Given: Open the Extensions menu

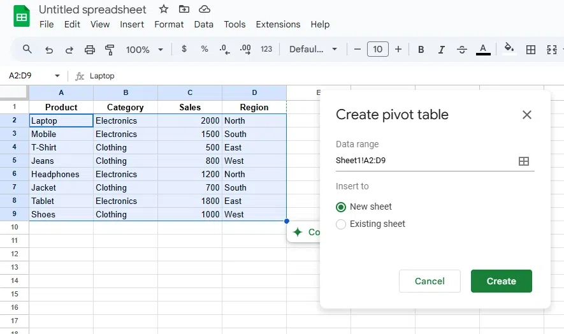Looking at the screenshot, I should (278, 24).
